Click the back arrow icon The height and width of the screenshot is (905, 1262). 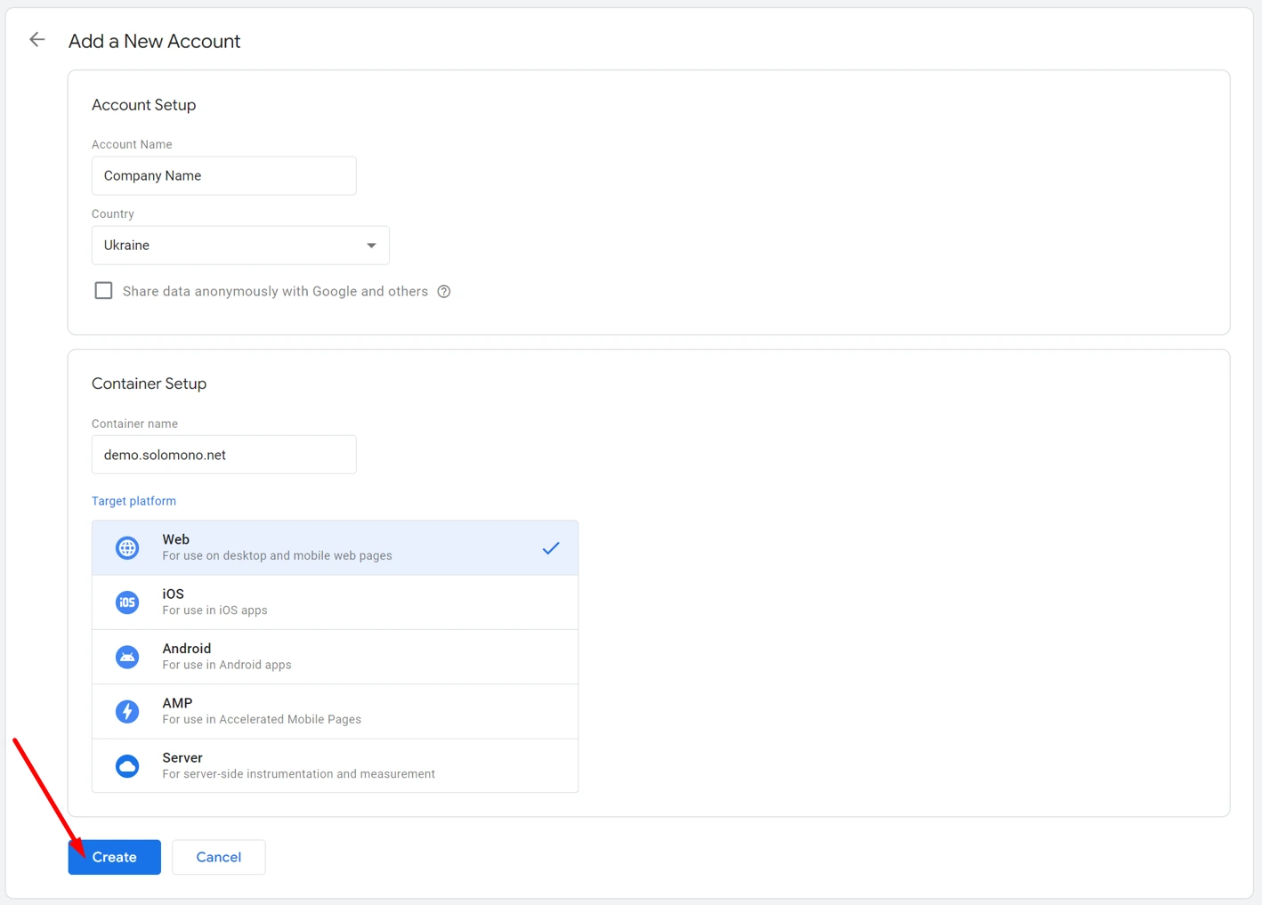[x=36, y=40]
